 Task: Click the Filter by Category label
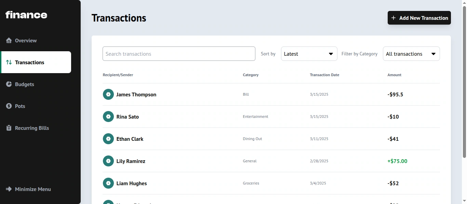359,54
